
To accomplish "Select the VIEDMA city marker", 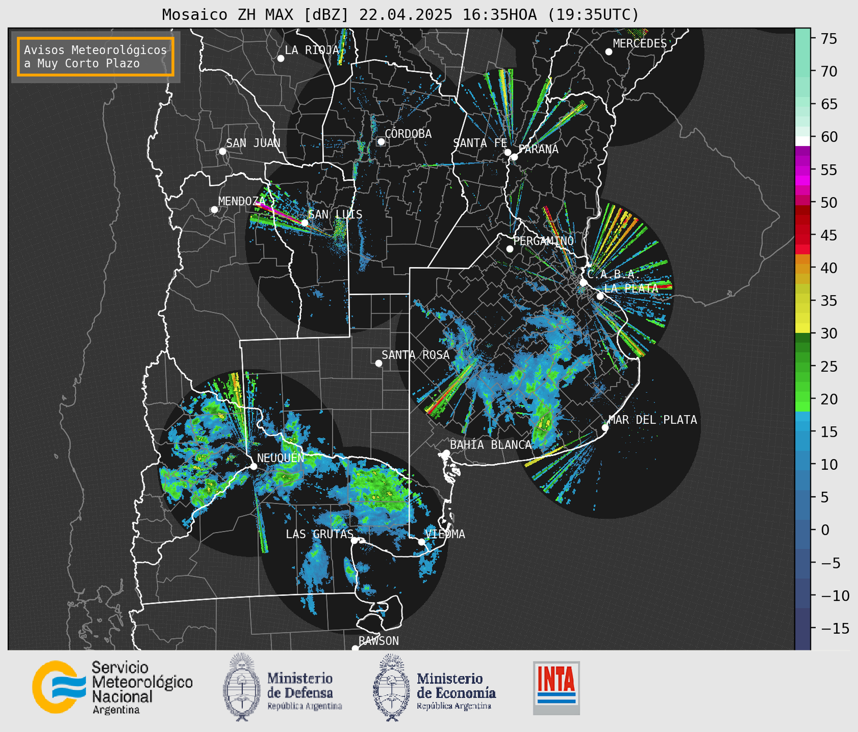I will (x=422, y=542).
